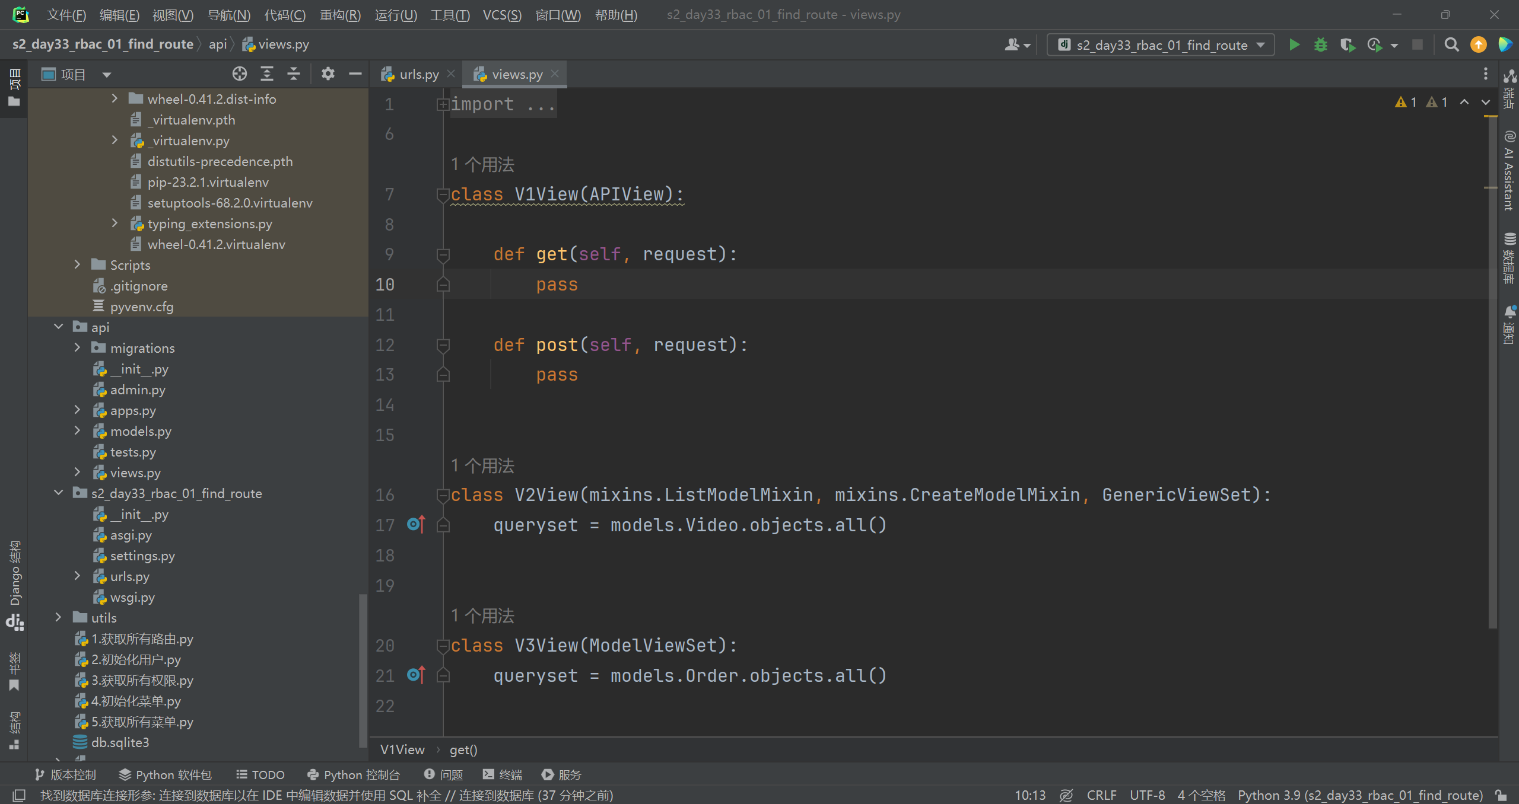Image resolution: width=1519 pixels, height=804 pixels.
Task: Select opened file locate target icon
Action: tap(240, 74)
